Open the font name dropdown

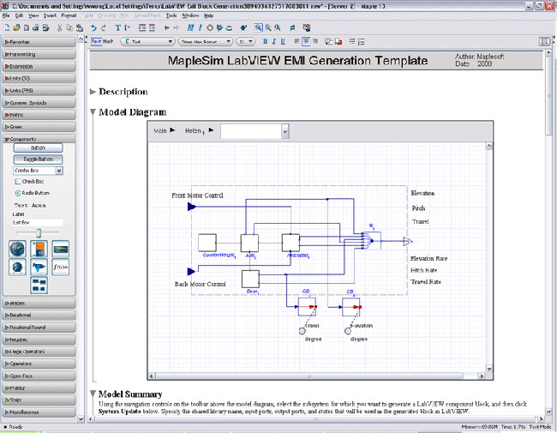(206, 42)
